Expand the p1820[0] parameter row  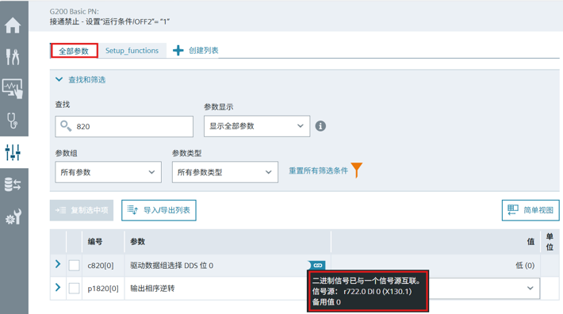click(58, 287)
